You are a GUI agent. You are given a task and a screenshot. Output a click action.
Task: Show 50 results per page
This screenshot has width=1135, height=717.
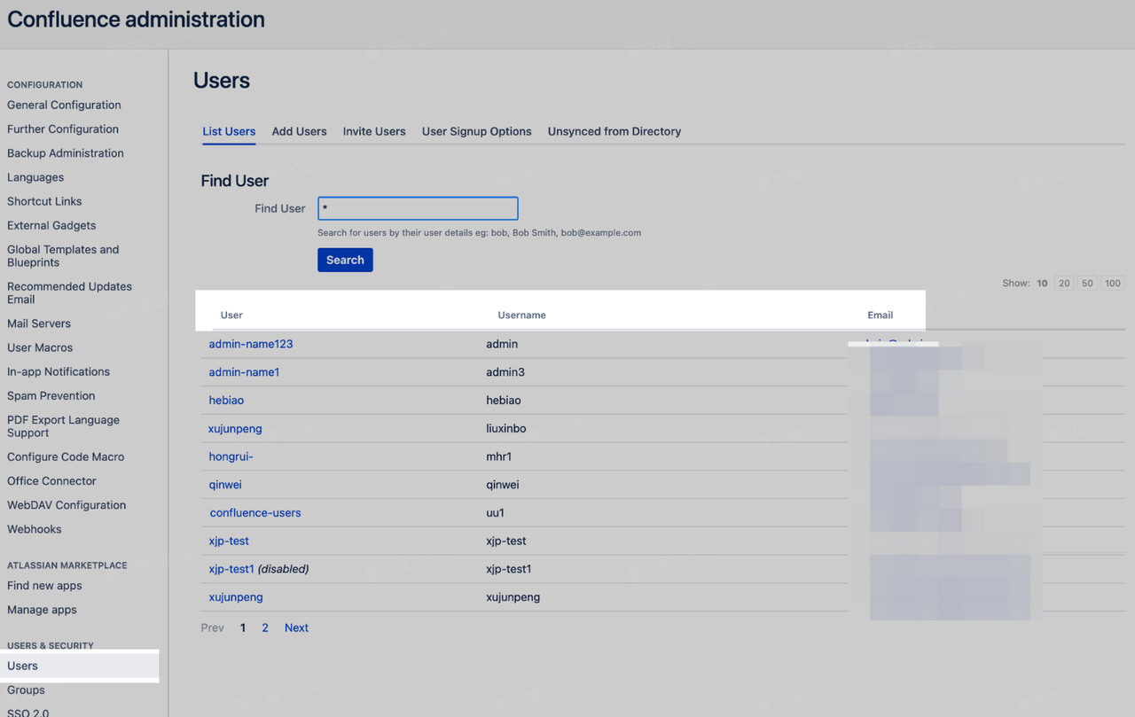(1086, 283)
